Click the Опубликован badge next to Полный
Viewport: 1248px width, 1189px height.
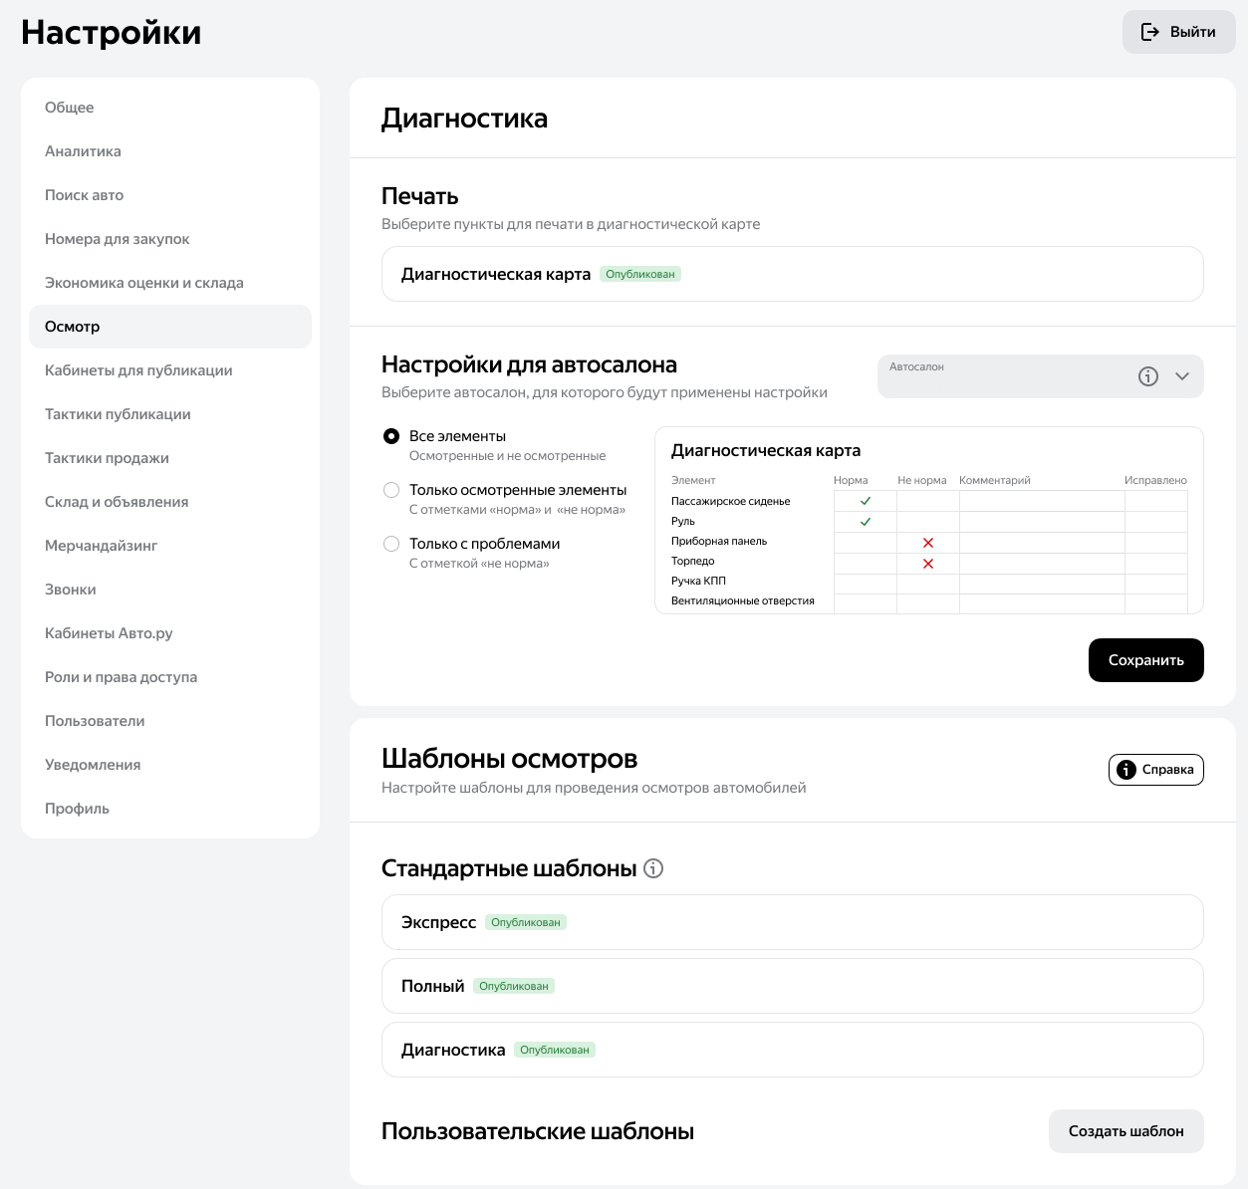coord(514,986)
